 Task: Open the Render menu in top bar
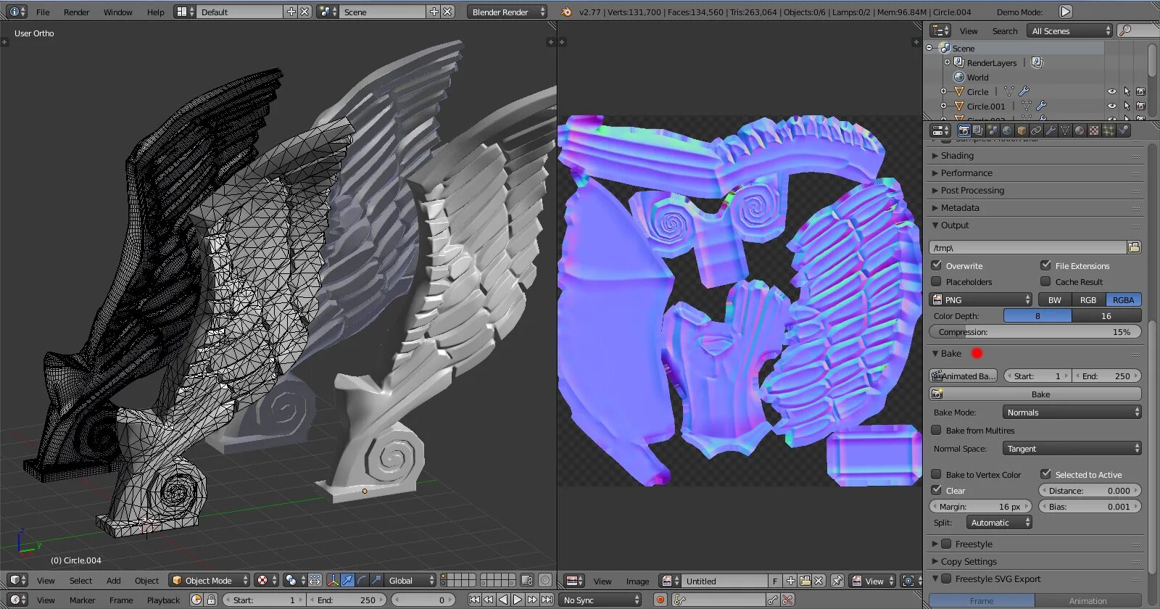coord(76,12)
